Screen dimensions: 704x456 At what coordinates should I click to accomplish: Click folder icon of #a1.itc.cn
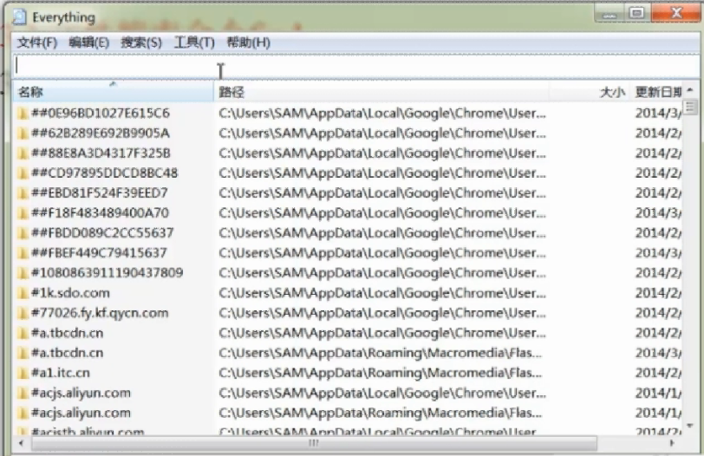[23, 373]
